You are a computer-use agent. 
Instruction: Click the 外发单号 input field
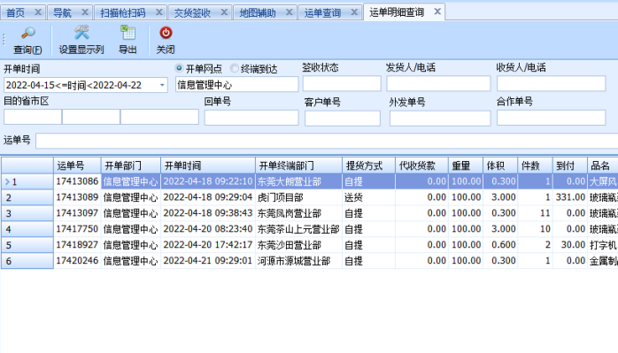pyautogui.click(x=440, y=119)
